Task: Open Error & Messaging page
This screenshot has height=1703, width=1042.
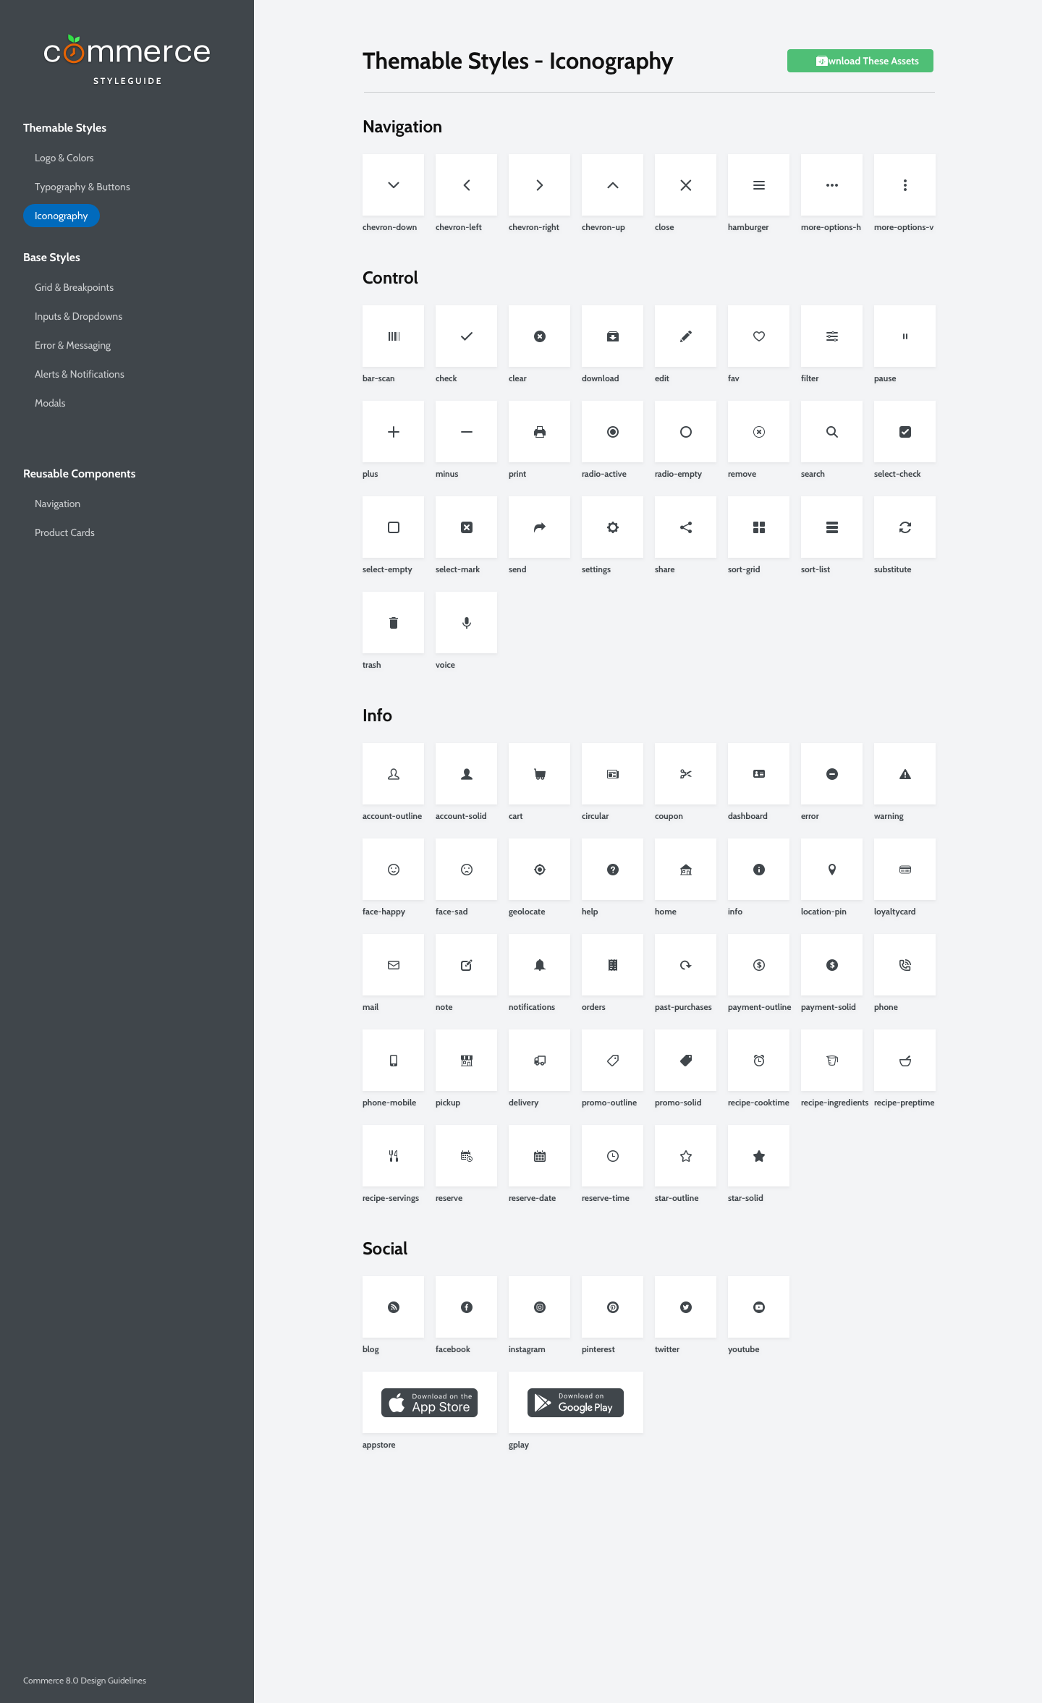Action: coord(72,345)
